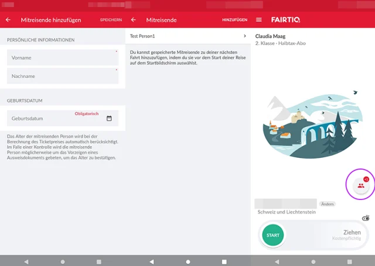375x266 pixels.
Task: Open the calendar picker icon for Geburtsdatum
Action: pyautogui.click(x=109, y=118)
